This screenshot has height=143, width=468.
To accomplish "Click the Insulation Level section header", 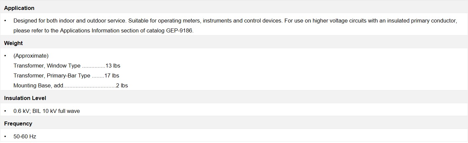I will (x=25, y=98).
